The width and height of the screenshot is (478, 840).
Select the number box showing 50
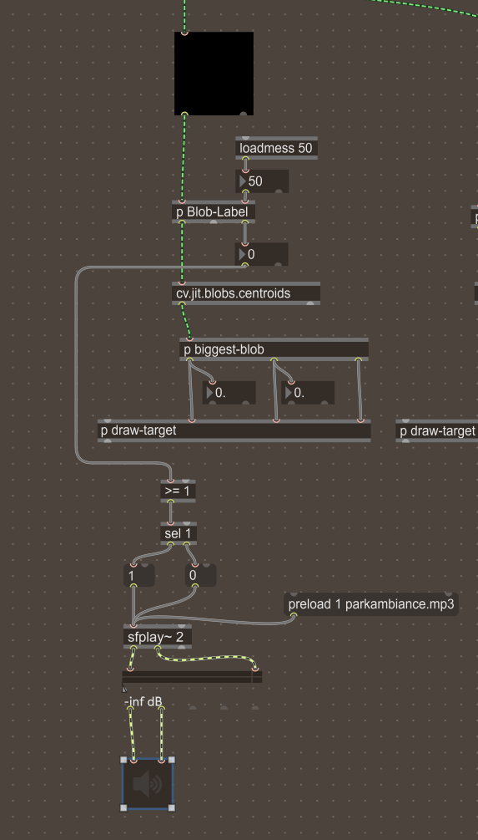pyautogui.click(x=262, y=181)
